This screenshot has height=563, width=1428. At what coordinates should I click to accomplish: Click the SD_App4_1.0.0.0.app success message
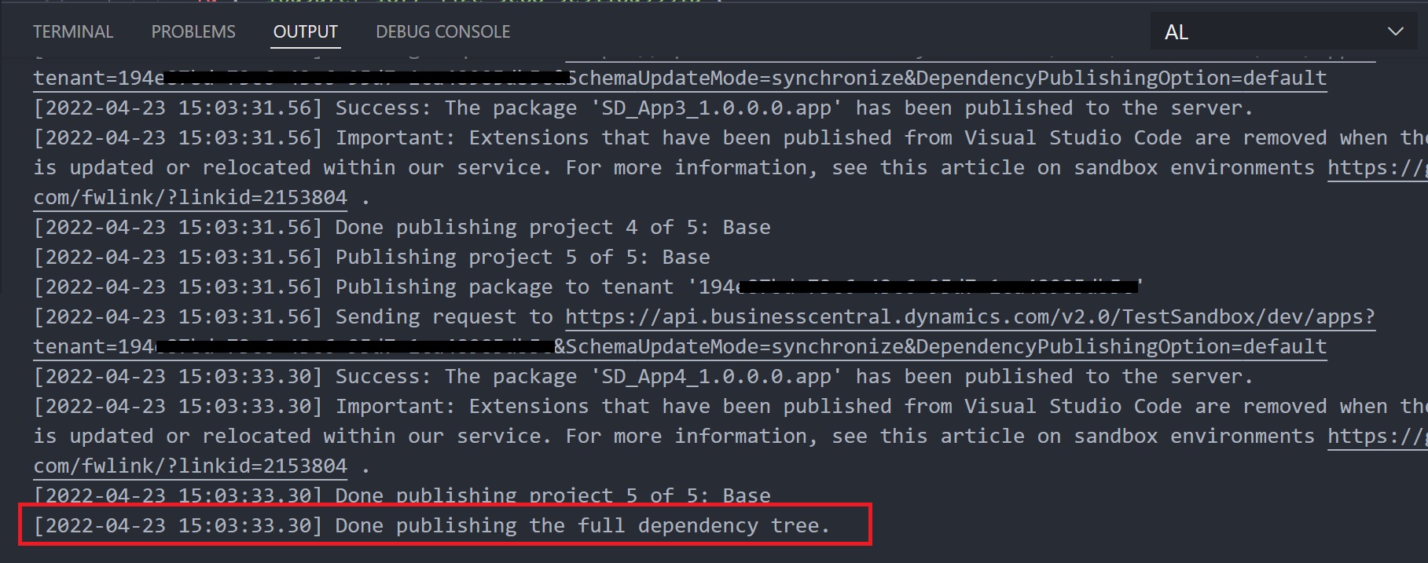(794, 377)
